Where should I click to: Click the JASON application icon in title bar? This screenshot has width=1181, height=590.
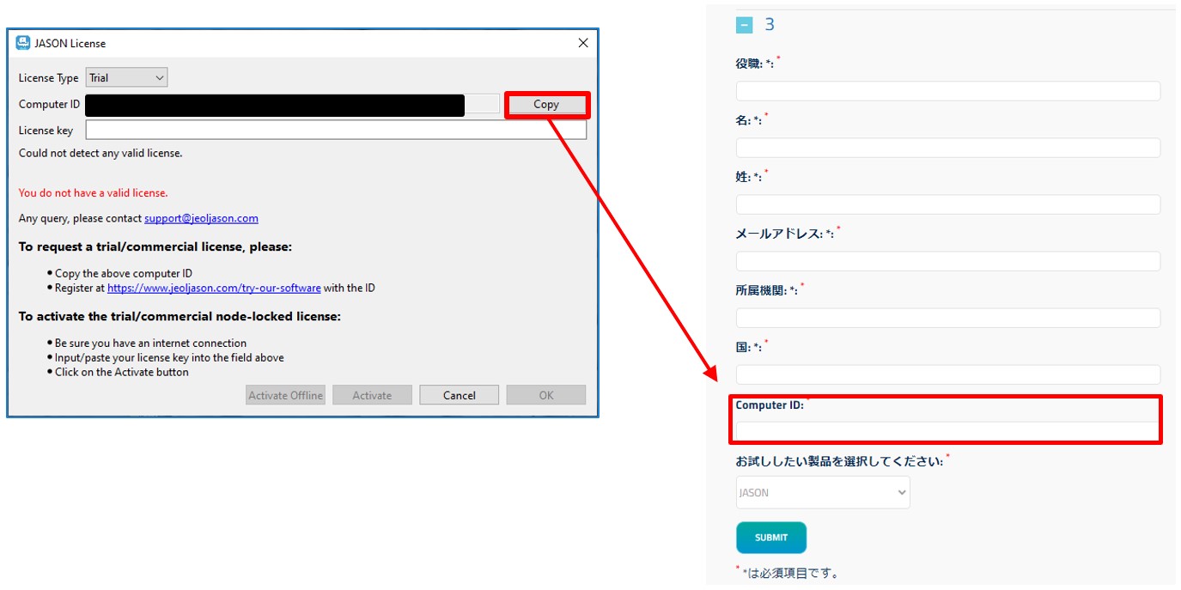24,43
